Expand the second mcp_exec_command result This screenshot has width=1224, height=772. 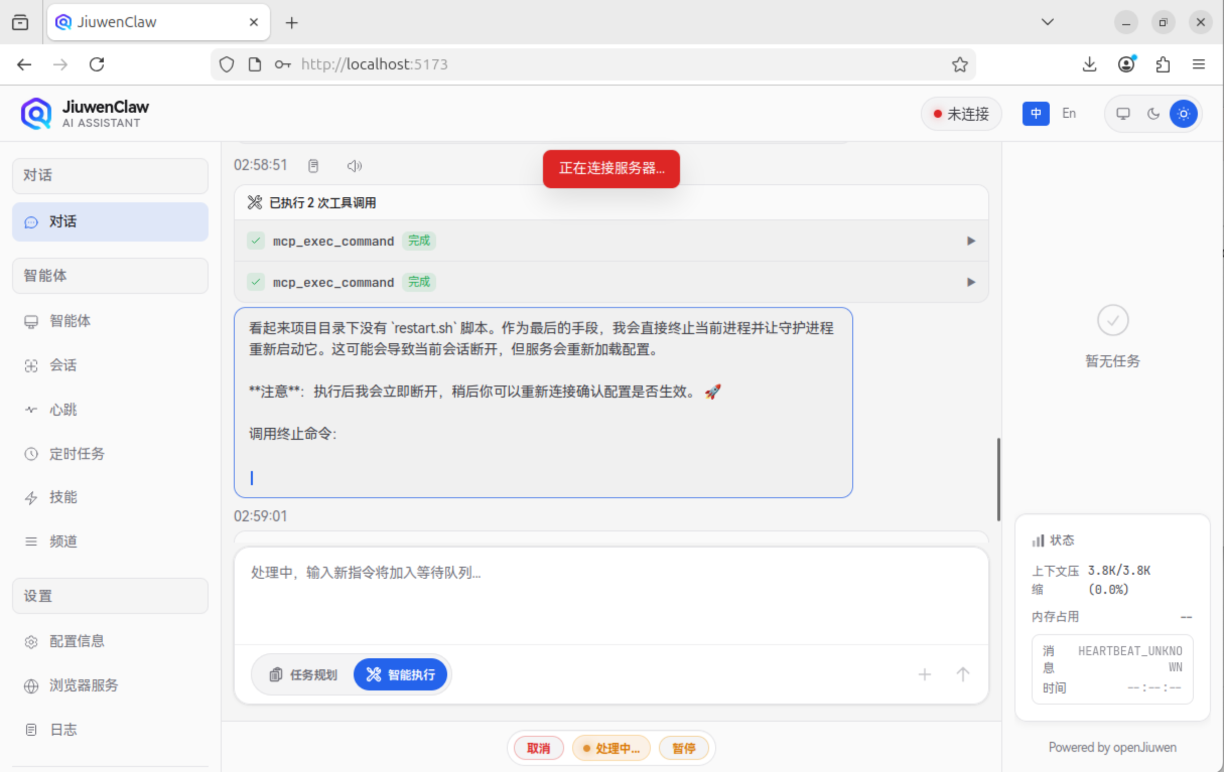971,282
